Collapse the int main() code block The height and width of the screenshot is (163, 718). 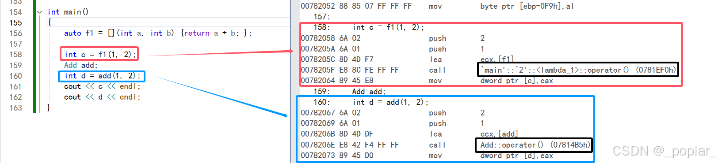tap(40, 12)
